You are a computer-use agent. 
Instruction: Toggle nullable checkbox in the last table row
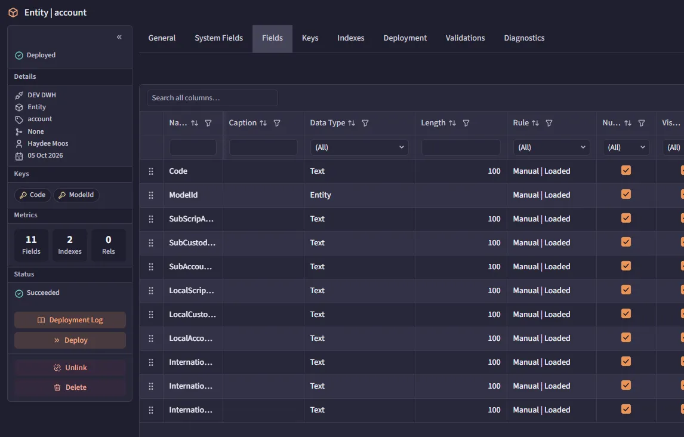[x=626, y=409]
